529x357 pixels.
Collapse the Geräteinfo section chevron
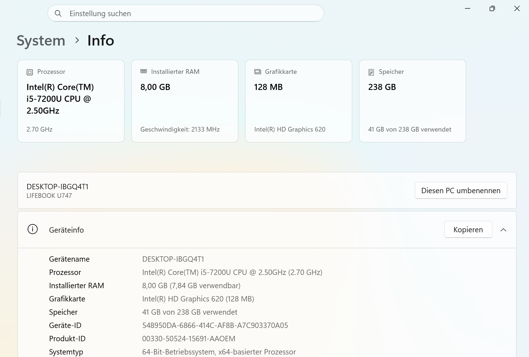(503, 230)
